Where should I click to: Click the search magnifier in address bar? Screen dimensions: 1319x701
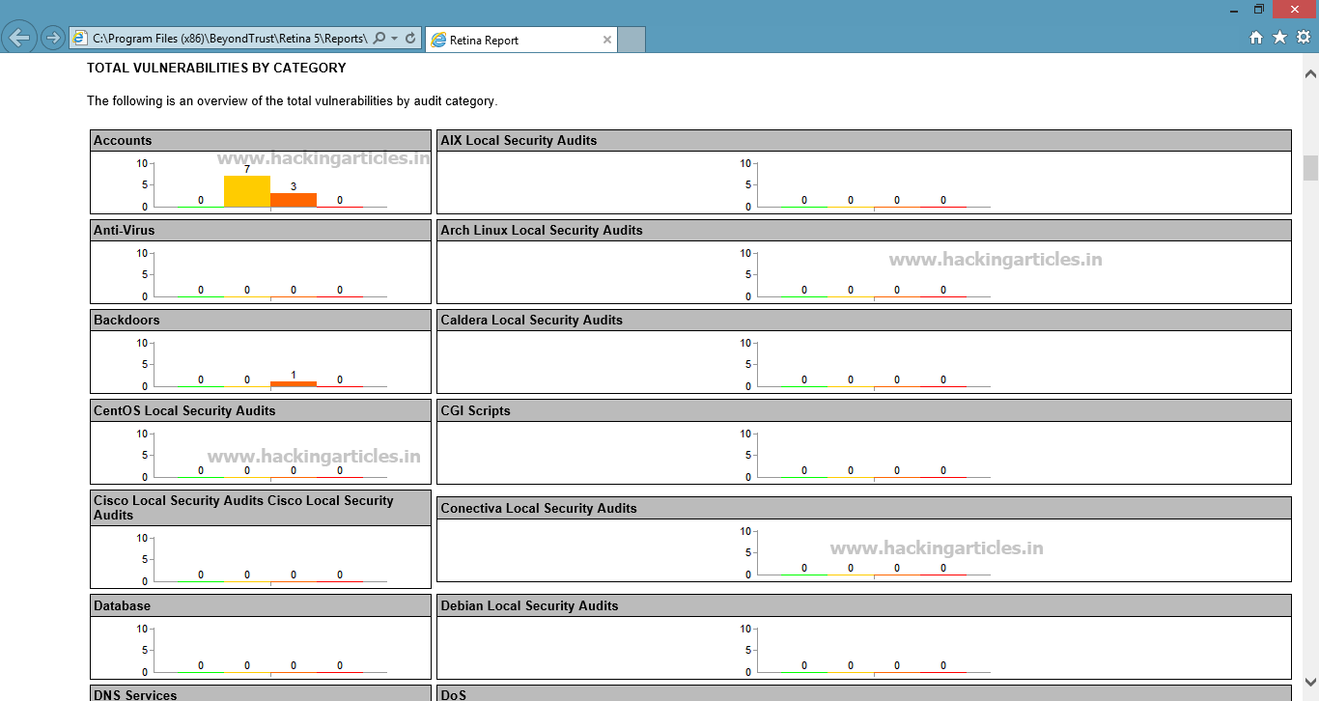tap(379, 39)
